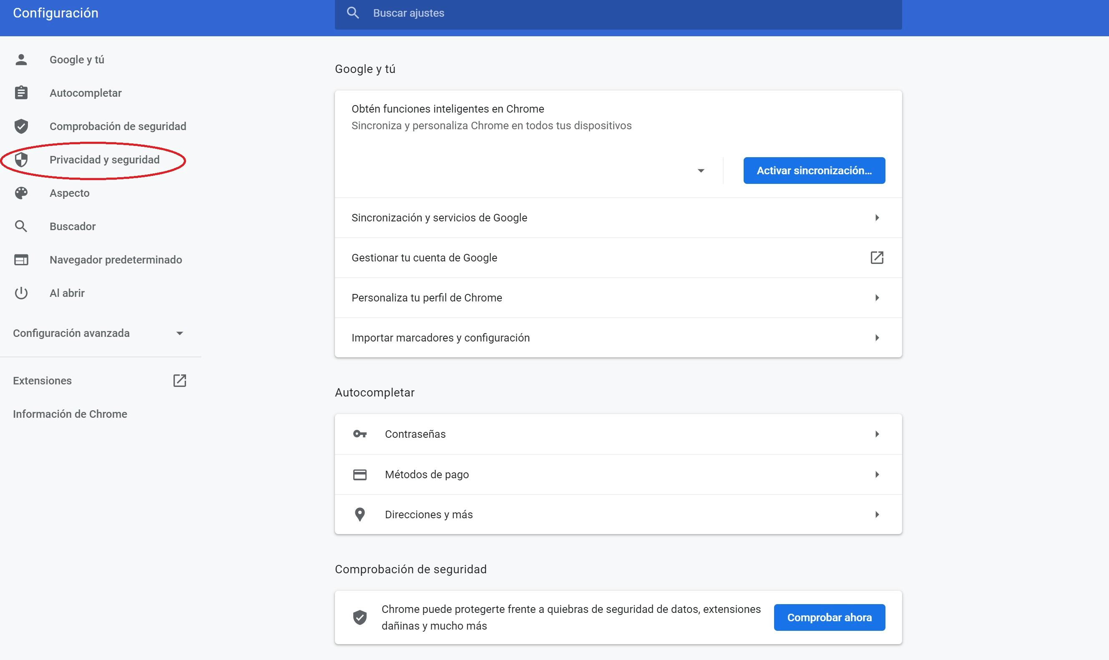Click the key icon in Contraseñas row

pyautogui.click(x=360, y=434)
